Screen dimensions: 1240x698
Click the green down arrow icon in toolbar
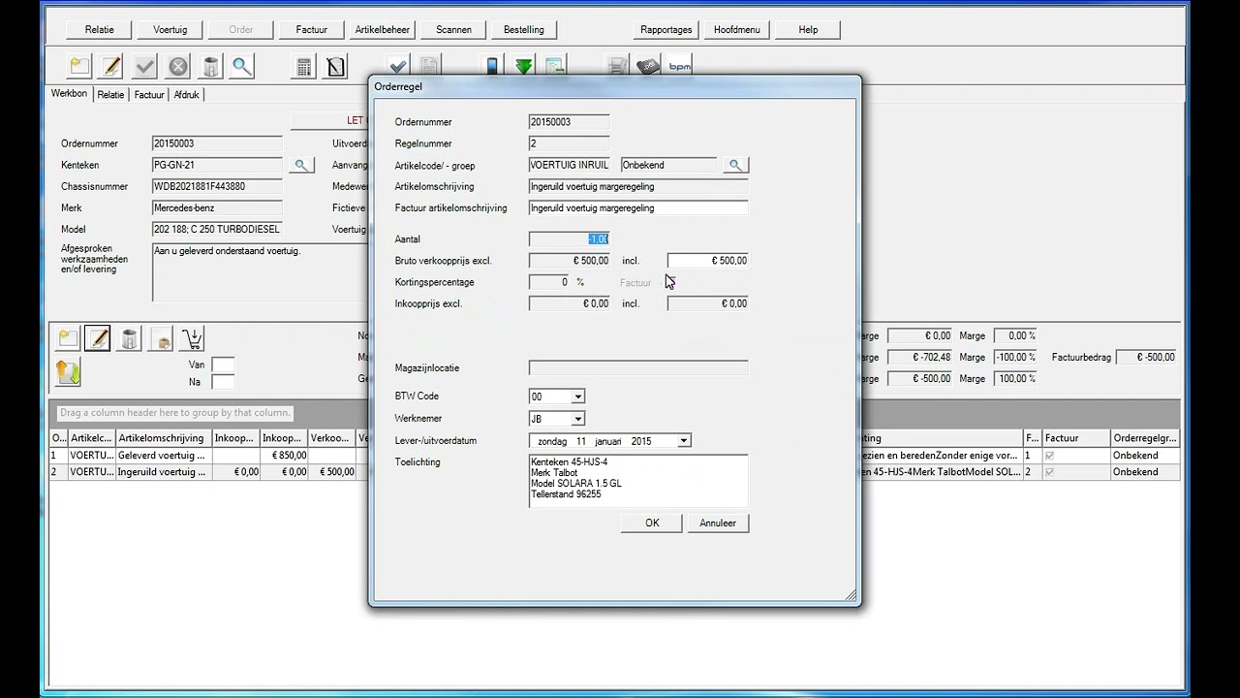click(x=524, y=65)
